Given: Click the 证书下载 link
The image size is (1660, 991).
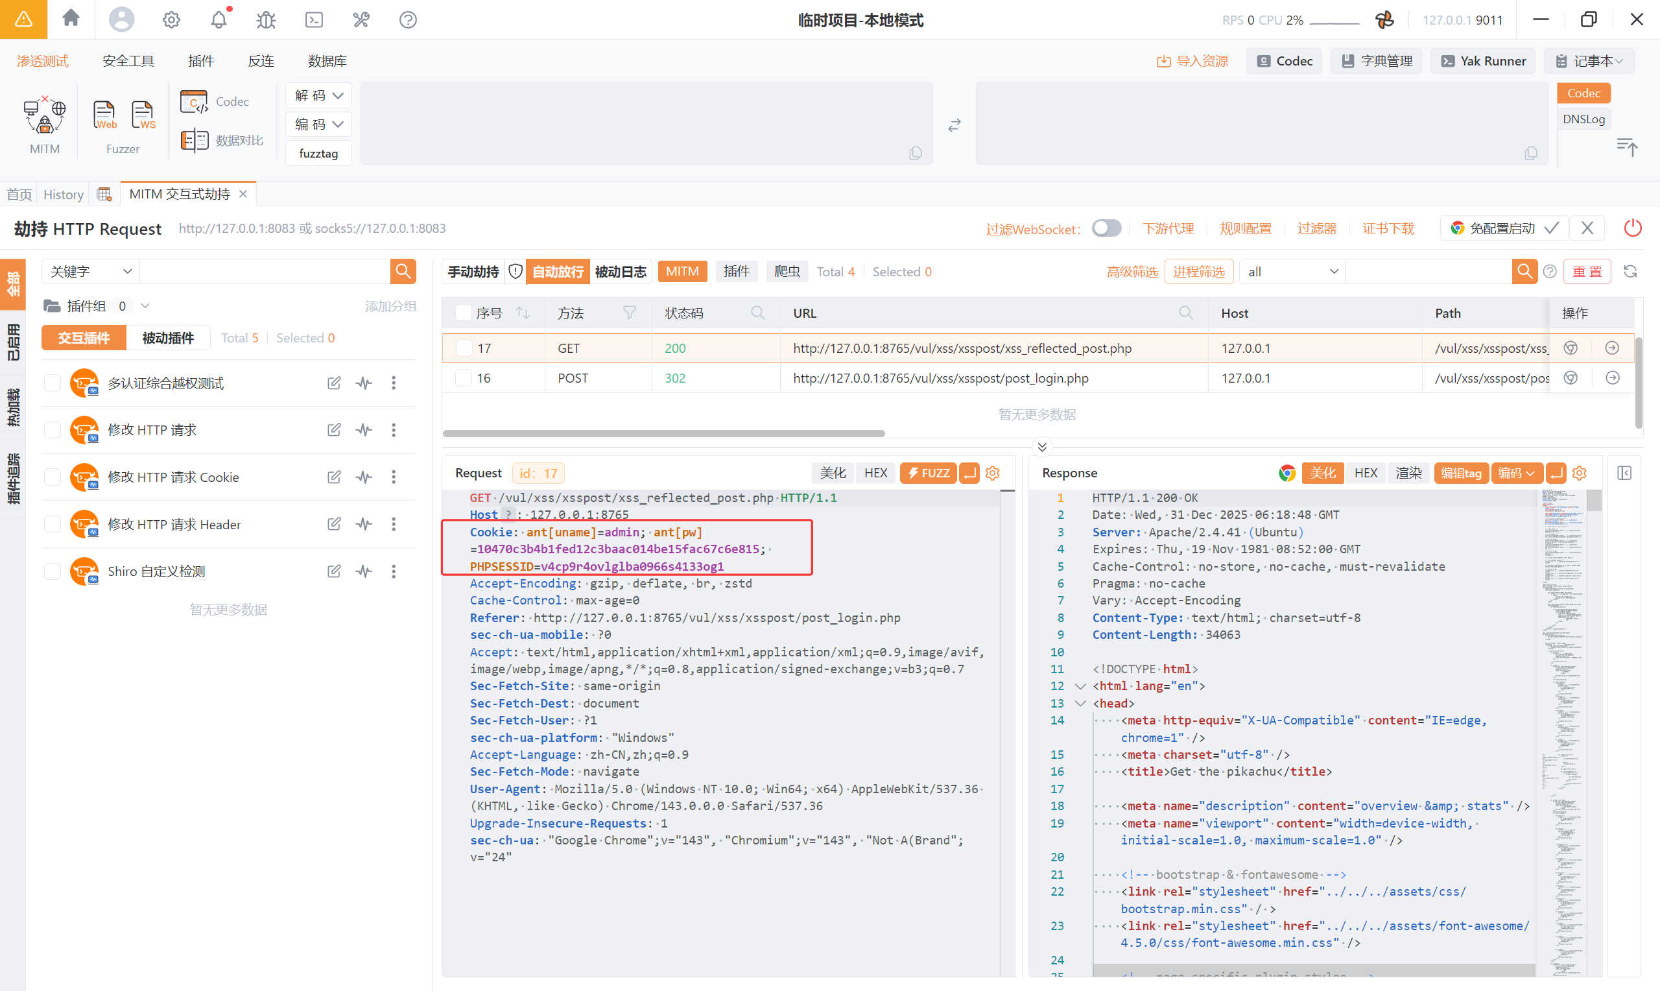Looking at the screenshot, I should point(1388,228).
